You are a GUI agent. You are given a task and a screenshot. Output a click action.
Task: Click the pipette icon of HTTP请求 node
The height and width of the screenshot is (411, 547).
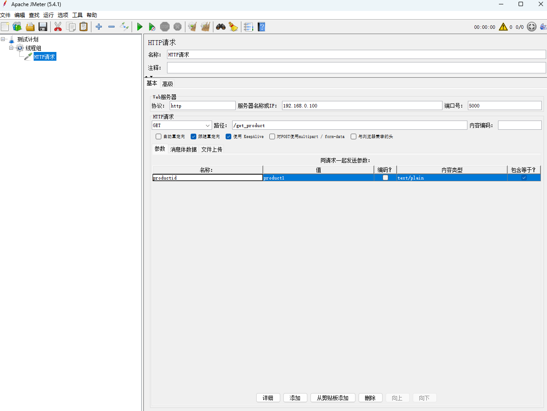coord(28,57)
